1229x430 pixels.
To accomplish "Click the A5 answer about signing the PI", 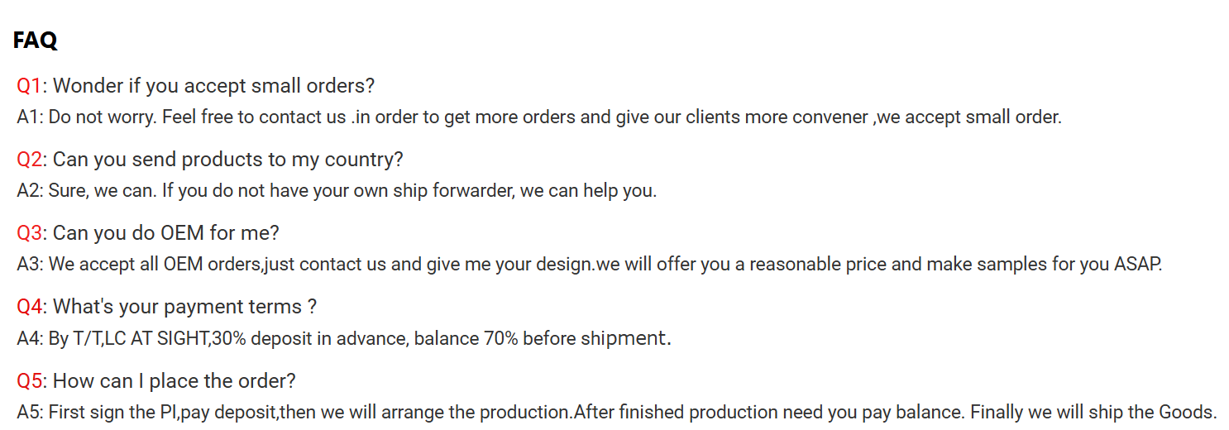I will coord(617,412).
